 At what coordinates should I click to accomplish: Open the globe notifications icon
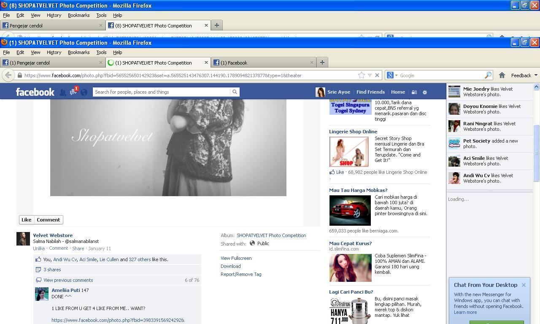tap(84, 92)
